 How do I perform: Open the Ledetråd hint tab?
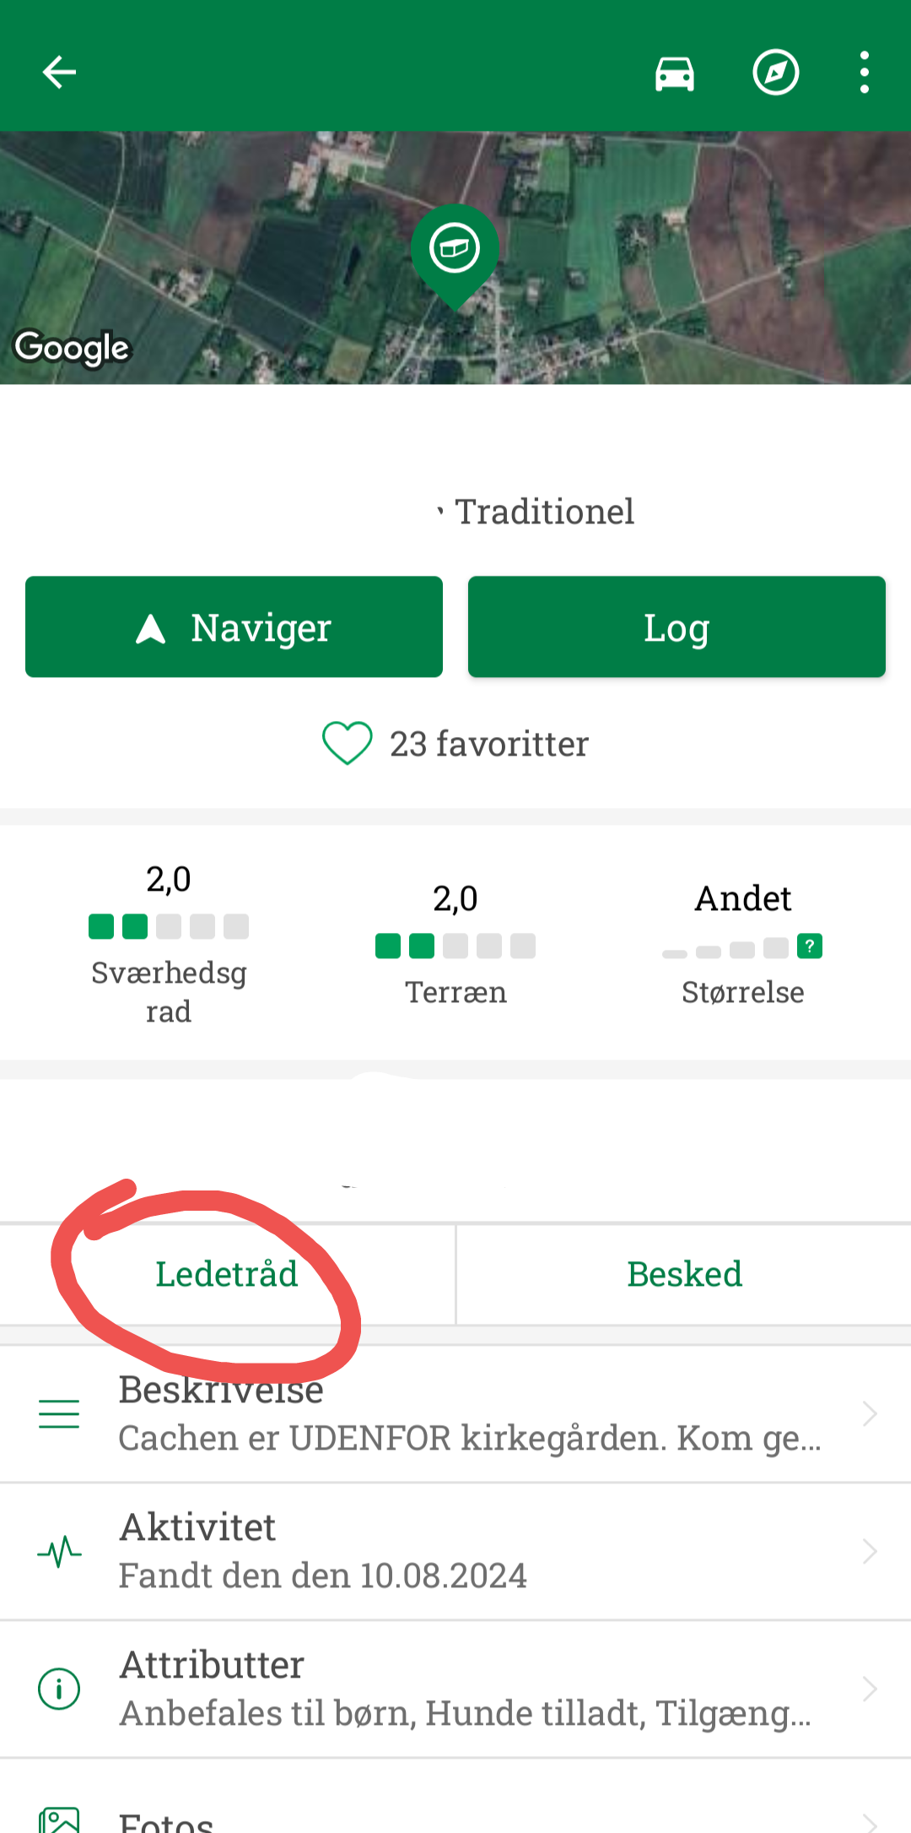tap(227, 1274)
